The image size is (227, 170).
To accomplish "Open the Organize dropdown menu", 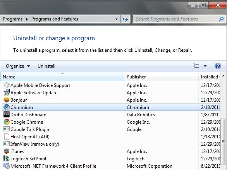I will 18,66.
